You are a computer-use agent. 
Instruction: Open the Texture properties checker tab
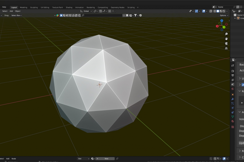coord(233,127)
